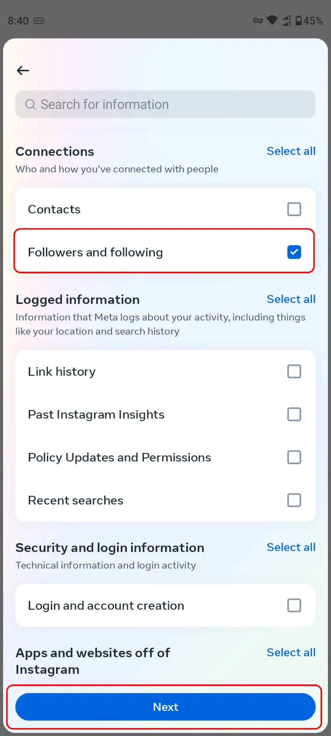This screenshot has height=736, width=331.
Task: Tap the checkmark inside Followers and following checkbox
Action: coord(294,252)
